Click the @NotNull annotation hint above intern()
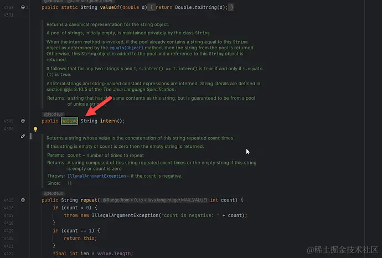 (x=53, y=114)
